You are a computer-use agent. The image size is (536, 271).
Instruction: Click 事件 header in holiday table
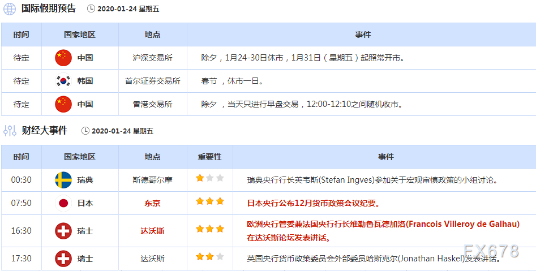[363, 35]
